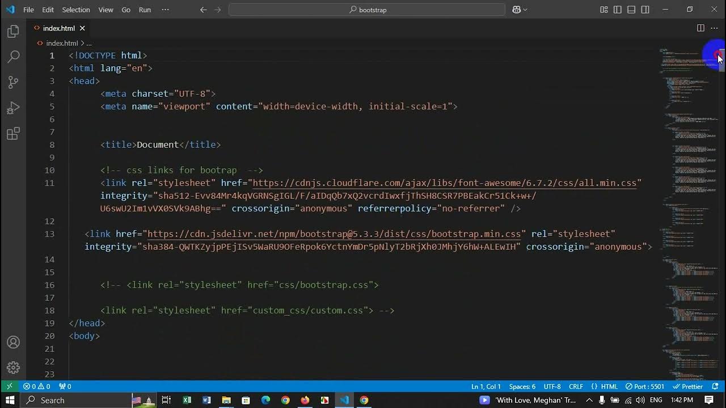Click the bootstrap command center search box

coord(367,10)
